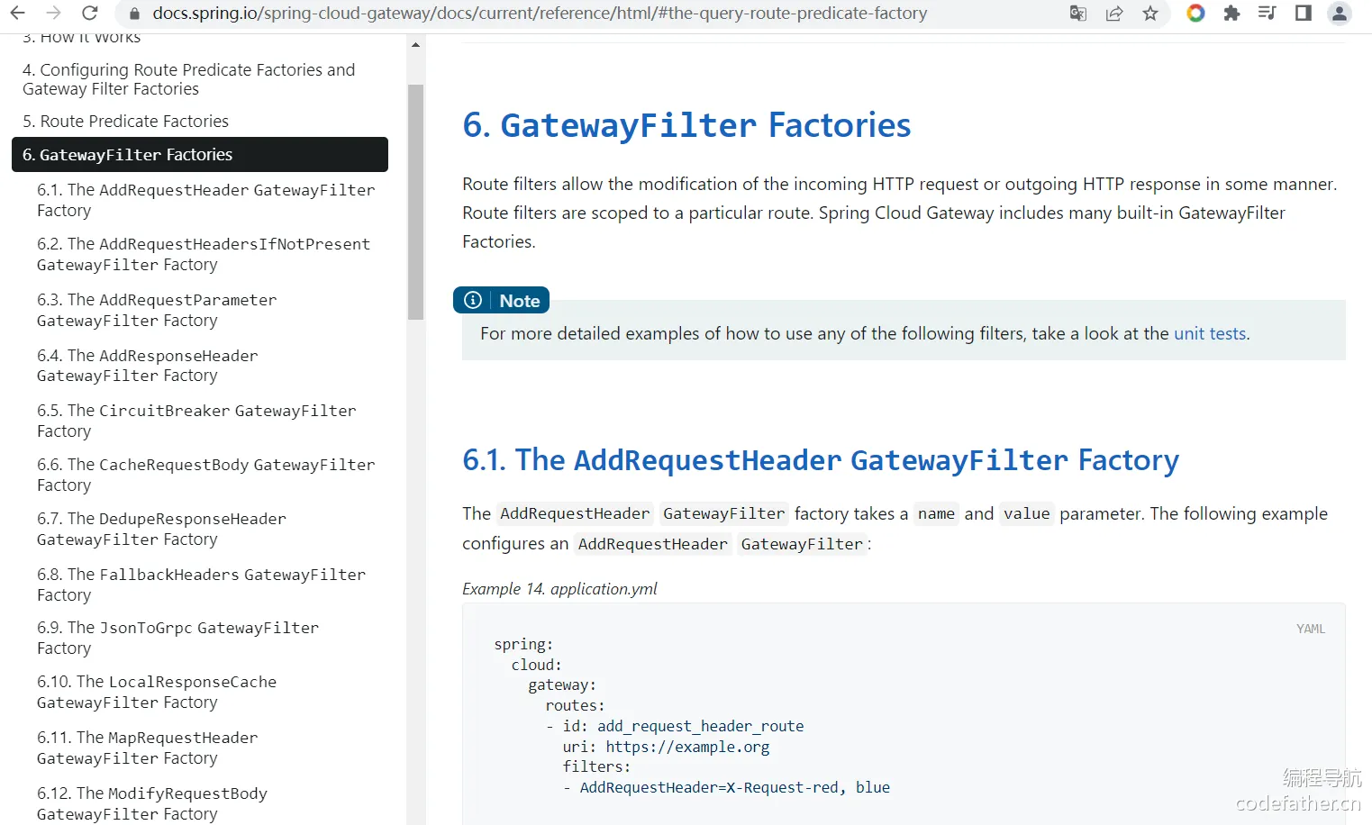Open 6.2 AddRequestHeadersIfNotPresent sidebar link
This screenshot has width=1372, height=825.
click(204, 255)
